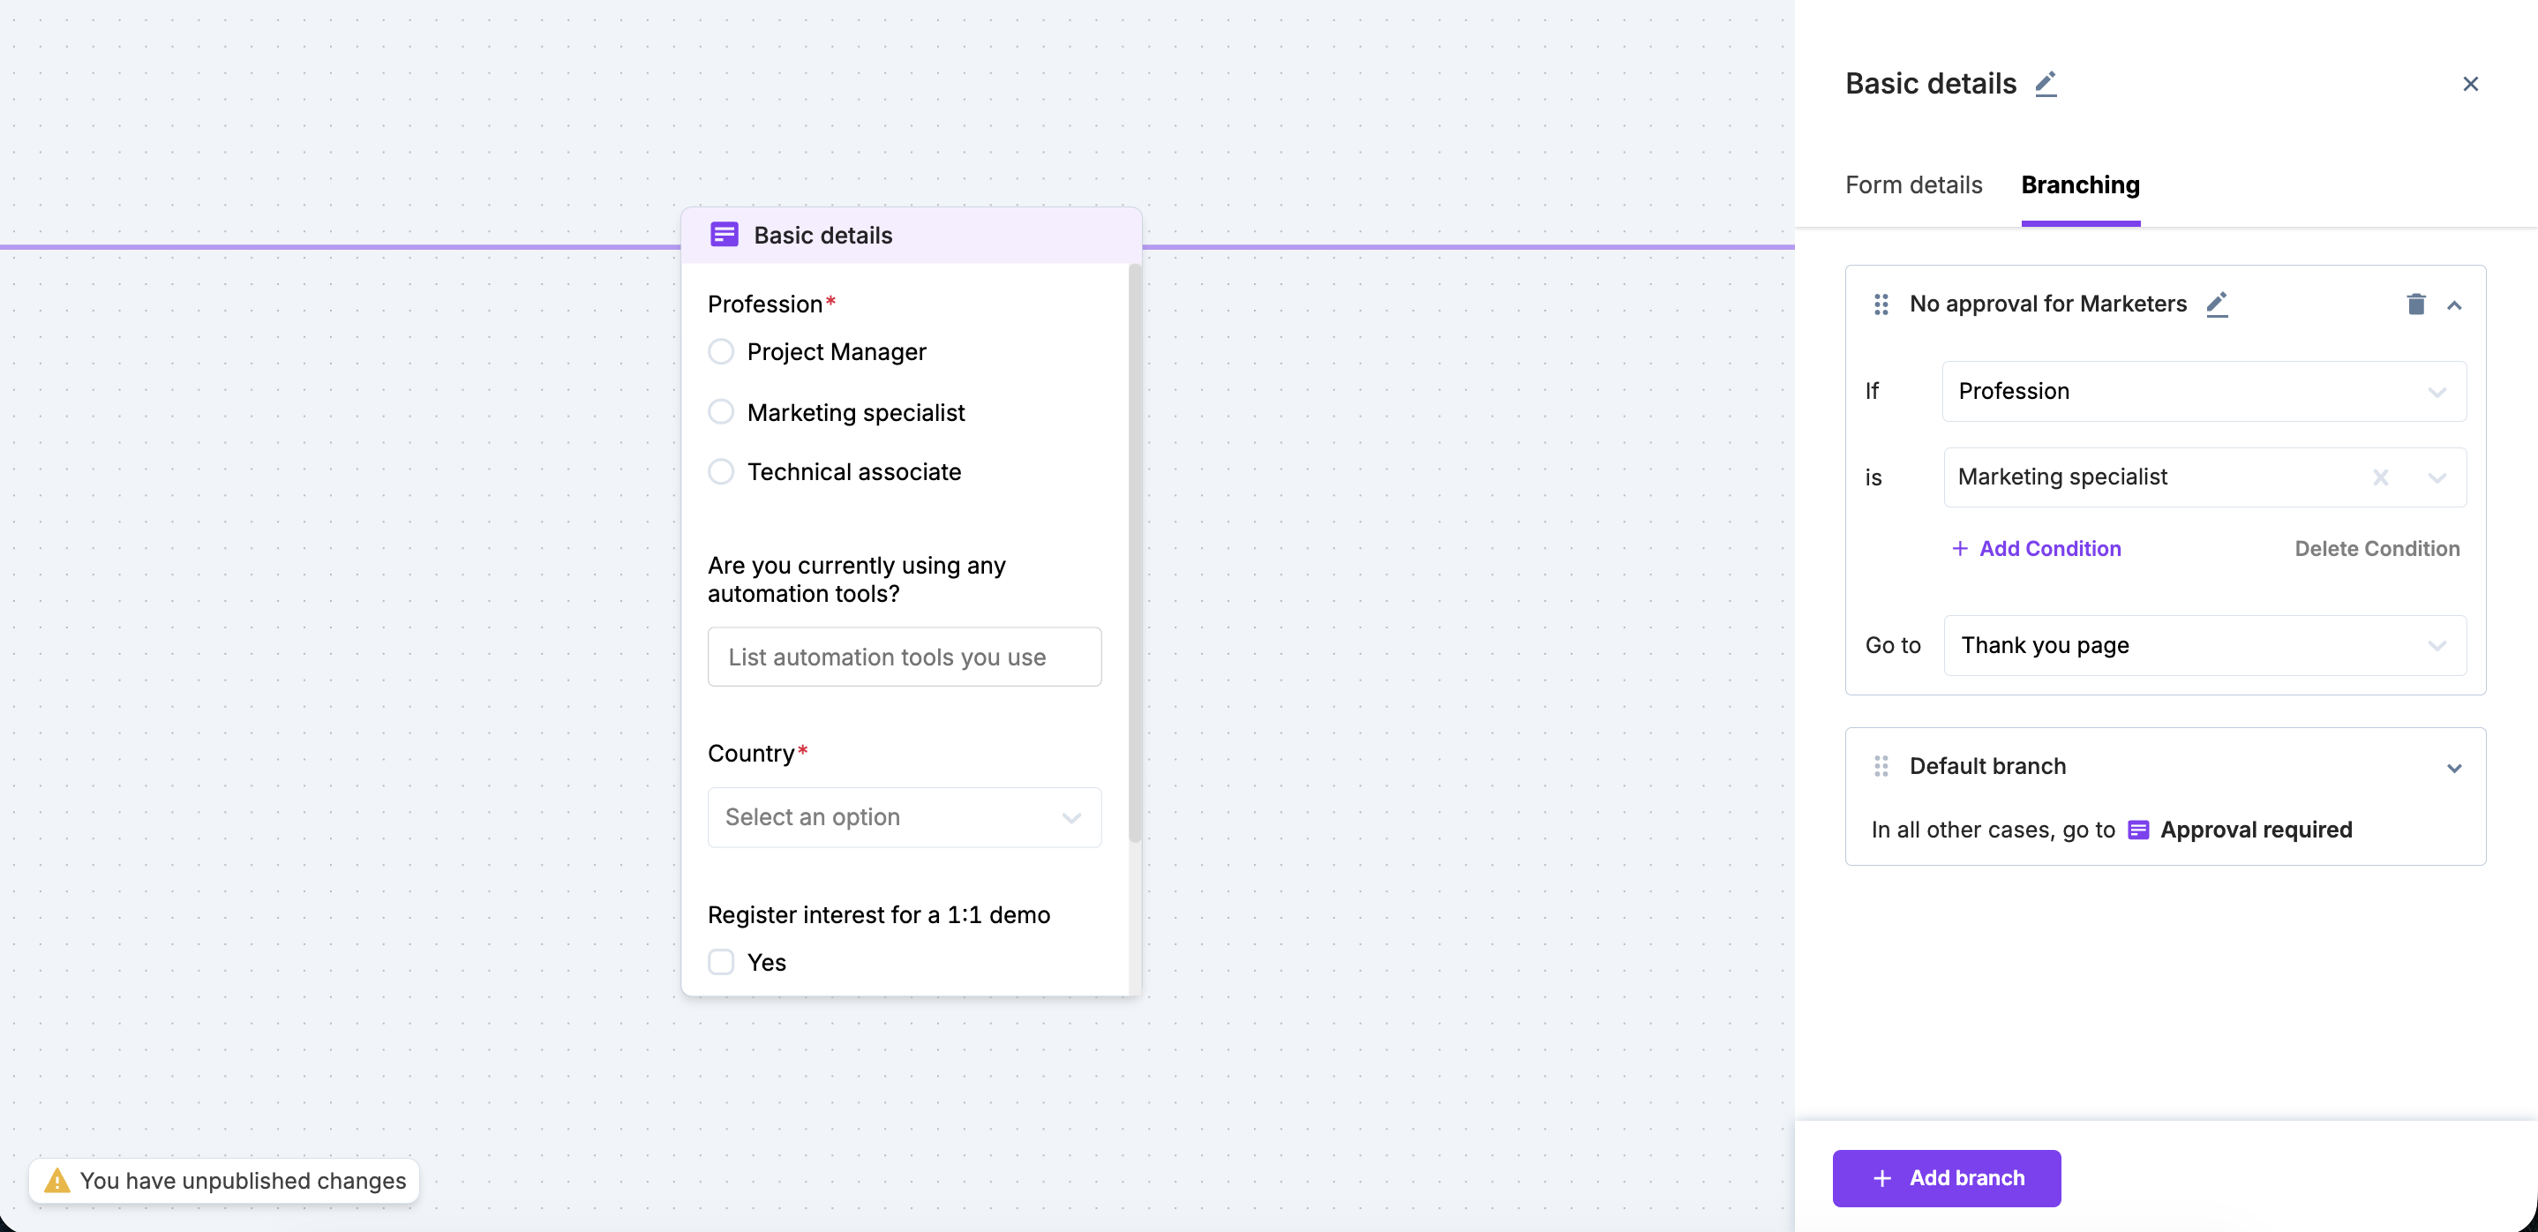Screen dimensions: 2538x1232
Task: Select the Project Manager radio option
Action: pyautogui.click(x=721, y=352)
